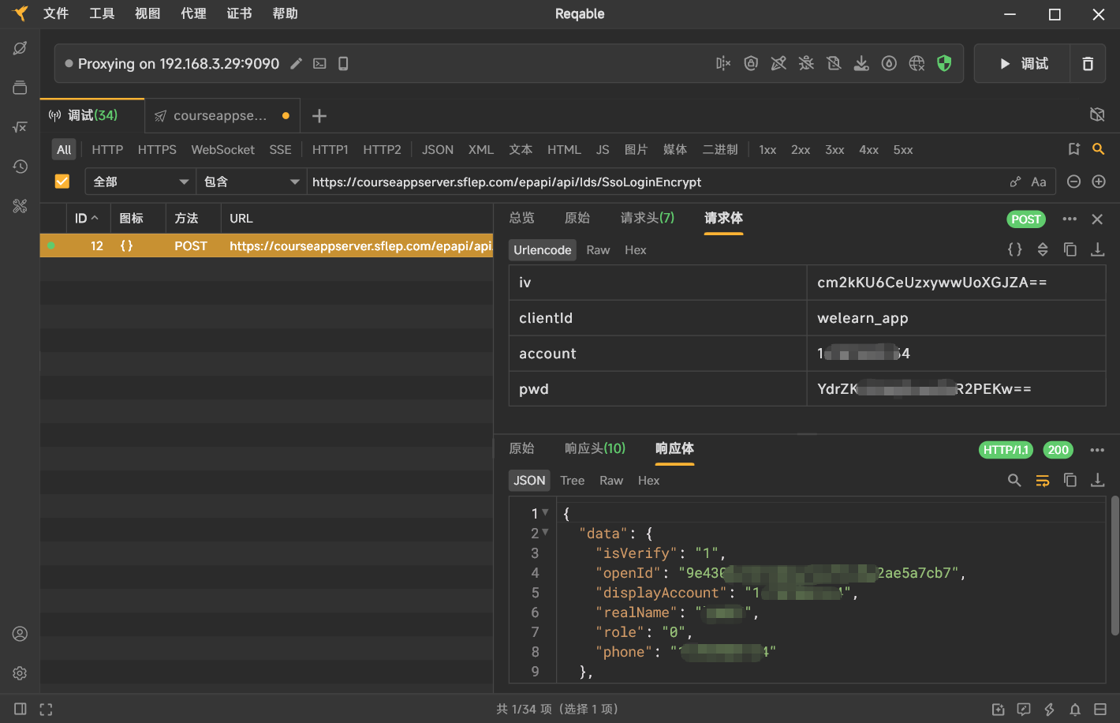
Task: Select request row 12 POST
Action: point(267,245)
